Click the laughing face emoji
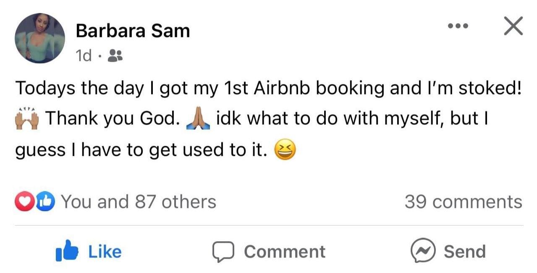This screenshot has width=537, height=273. click(285, 150)
